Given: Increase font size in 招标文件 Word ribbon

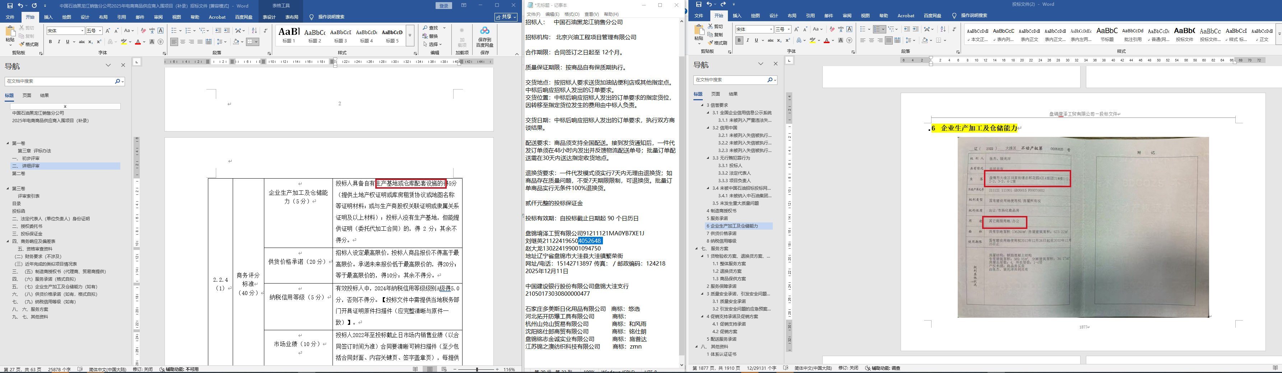Looking at the screenshot, I should (x=108, y=31).
